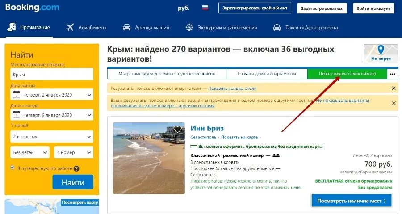The height and width of the screenshot is (214, 402).
Task: Open more sorting options ellipsis
Action: [393, 74]
